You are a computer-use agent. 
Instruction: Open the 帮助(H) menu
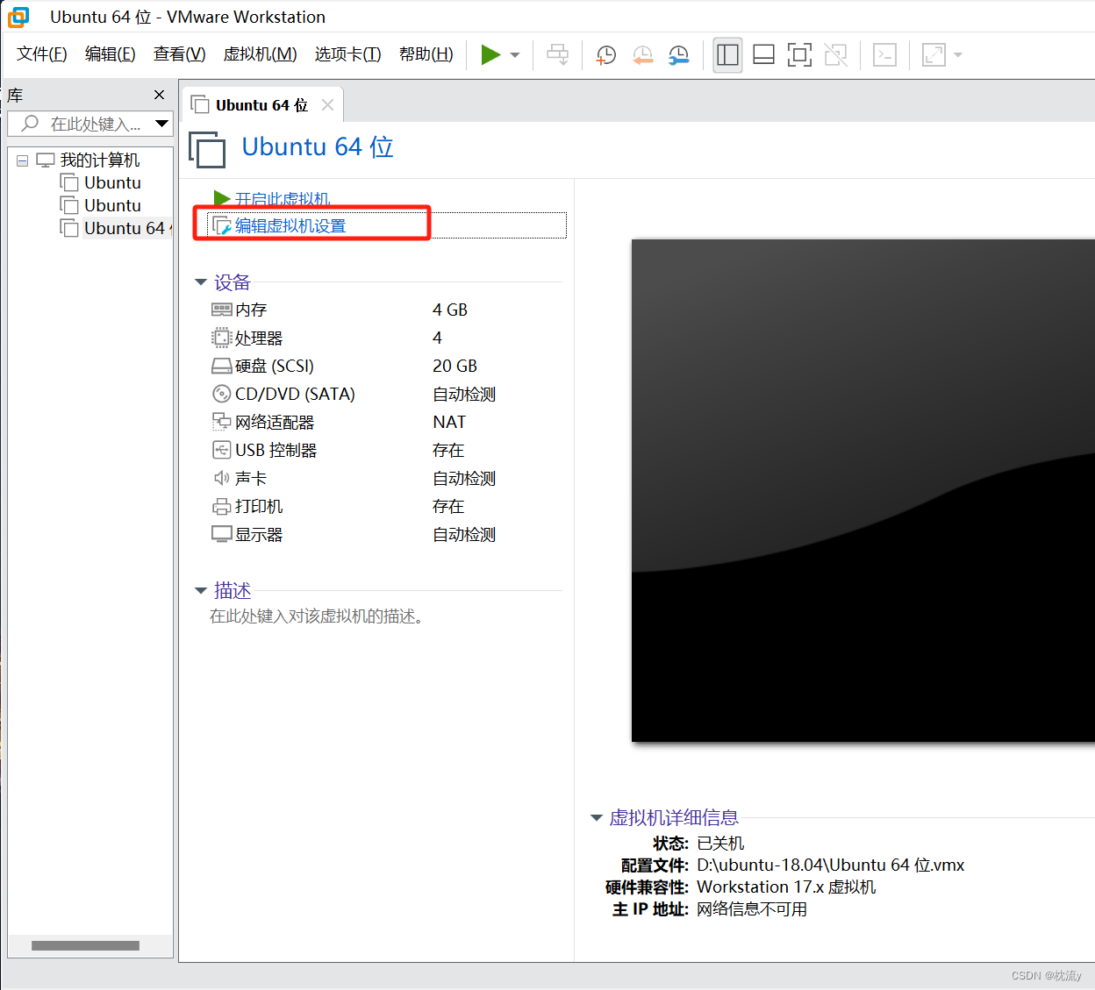(x=426, y=54)
